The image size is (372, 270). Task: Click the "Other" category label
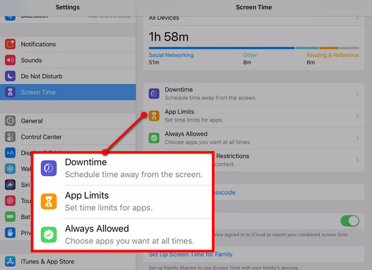tap(250, 55)
